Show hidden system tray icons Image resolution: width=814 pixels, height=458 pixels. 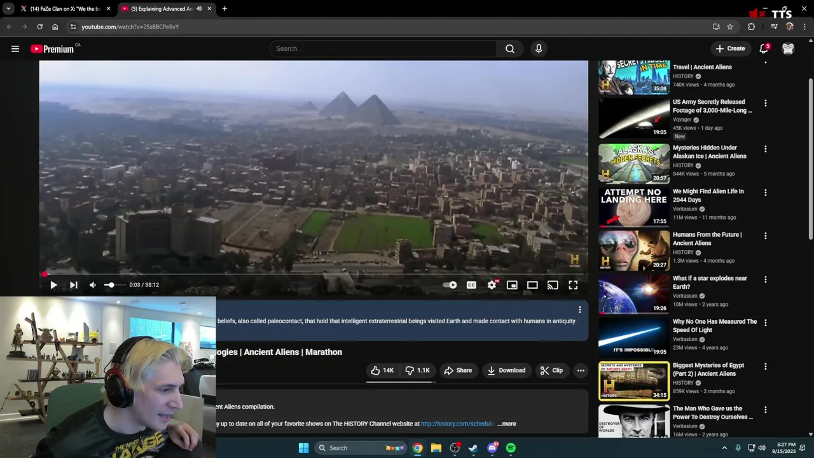[724, 448]
